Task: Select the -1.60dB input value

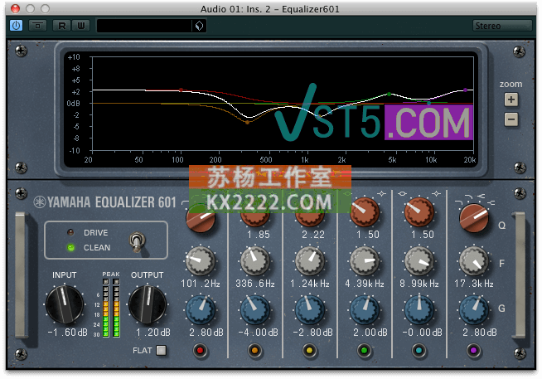Action: pos(67,333)
